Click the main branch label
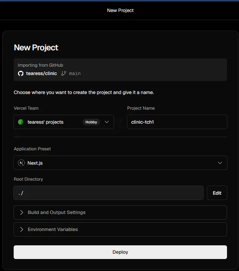239x271 pixels. [75, 74]
